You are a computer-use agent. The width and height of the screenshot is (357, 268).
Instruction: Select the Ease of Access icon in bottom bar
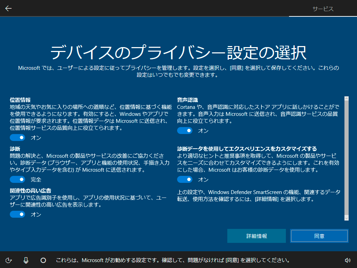[9, 261]
